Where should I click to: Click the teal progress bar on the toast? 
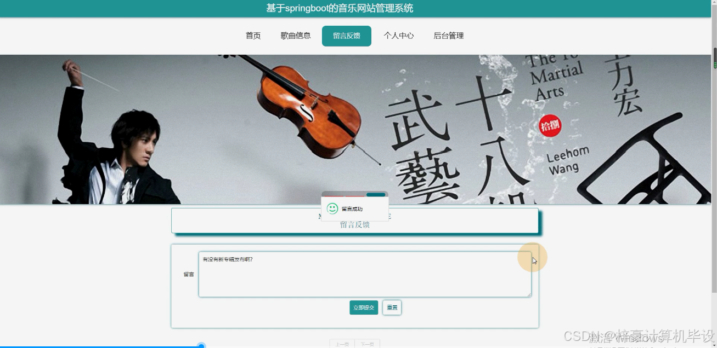pos(376,194)
